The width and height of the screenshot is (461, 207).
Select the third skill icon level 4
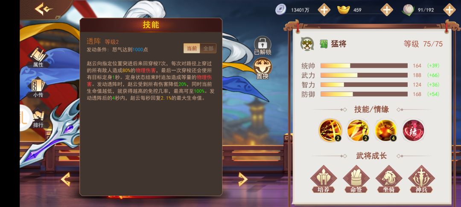[x=385, y=130]
